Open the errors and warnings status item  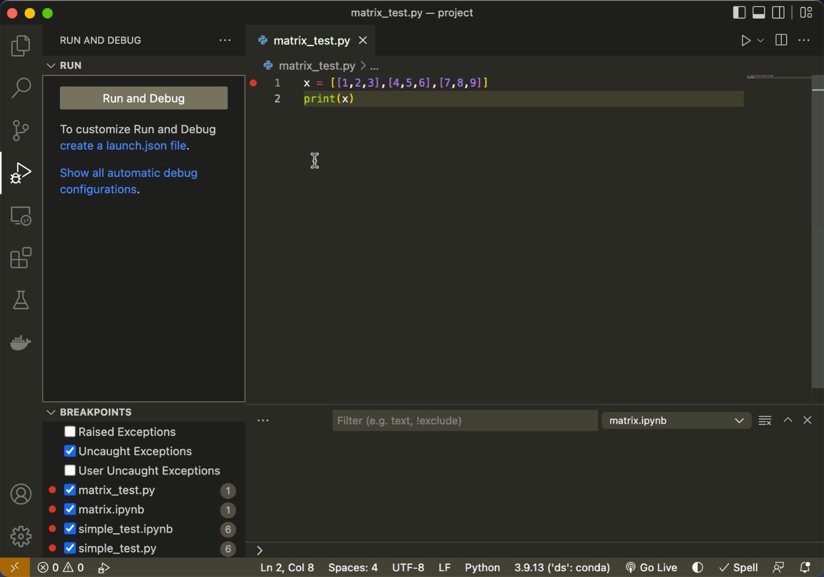click(x=60, y=567)
